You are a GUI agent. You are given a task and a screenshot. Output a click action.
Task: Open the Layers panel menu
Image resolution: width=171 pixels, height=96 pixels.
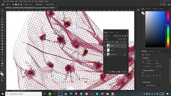point(127,32)
